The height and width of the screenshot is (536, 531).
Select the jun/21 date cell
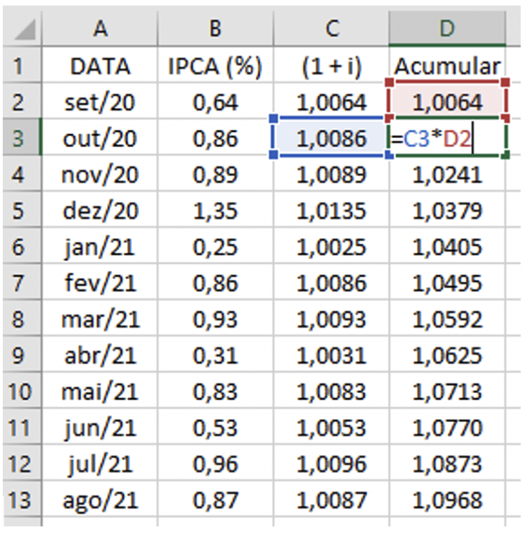point(100,427)
